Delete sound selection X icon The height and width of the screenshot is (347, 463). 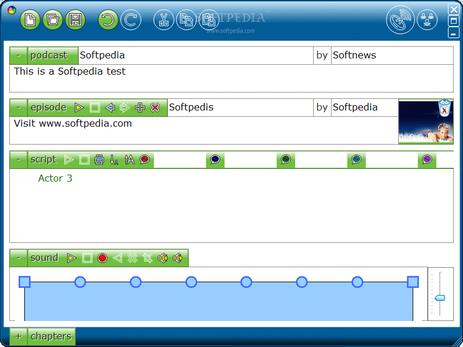[133, 258]
